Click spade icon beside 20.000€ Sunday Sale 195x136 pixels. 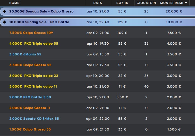coord(4,11)
